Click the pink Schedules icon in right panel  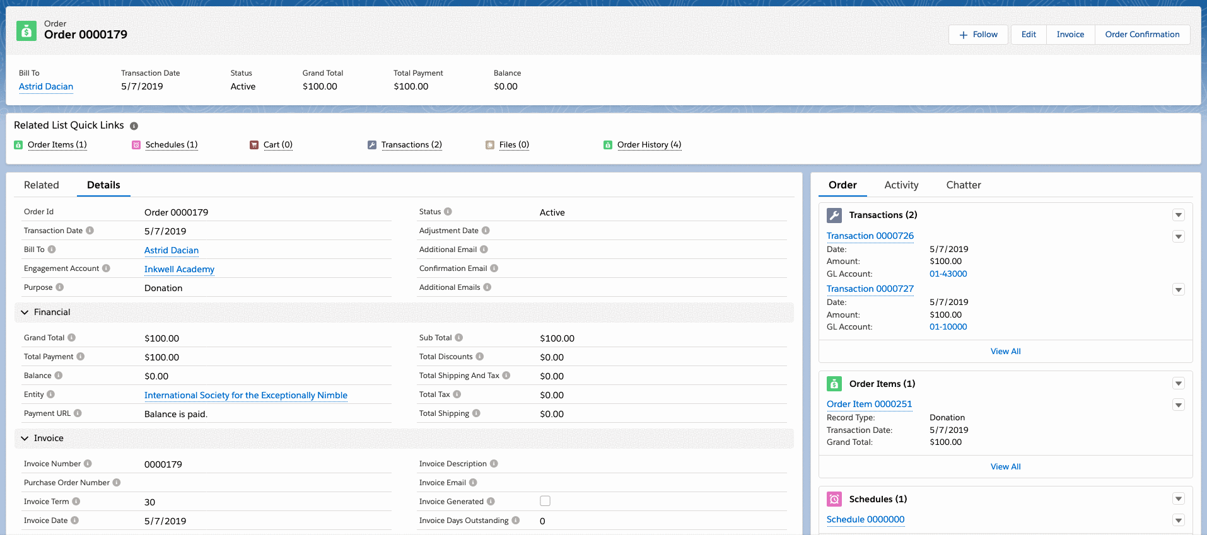point(834,499)
